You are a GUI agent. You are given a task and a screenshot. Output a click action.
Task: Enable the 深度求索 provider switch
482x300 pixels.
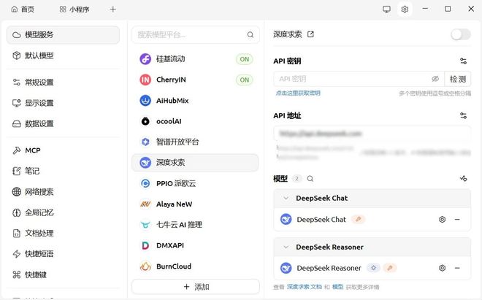point(461,34)
